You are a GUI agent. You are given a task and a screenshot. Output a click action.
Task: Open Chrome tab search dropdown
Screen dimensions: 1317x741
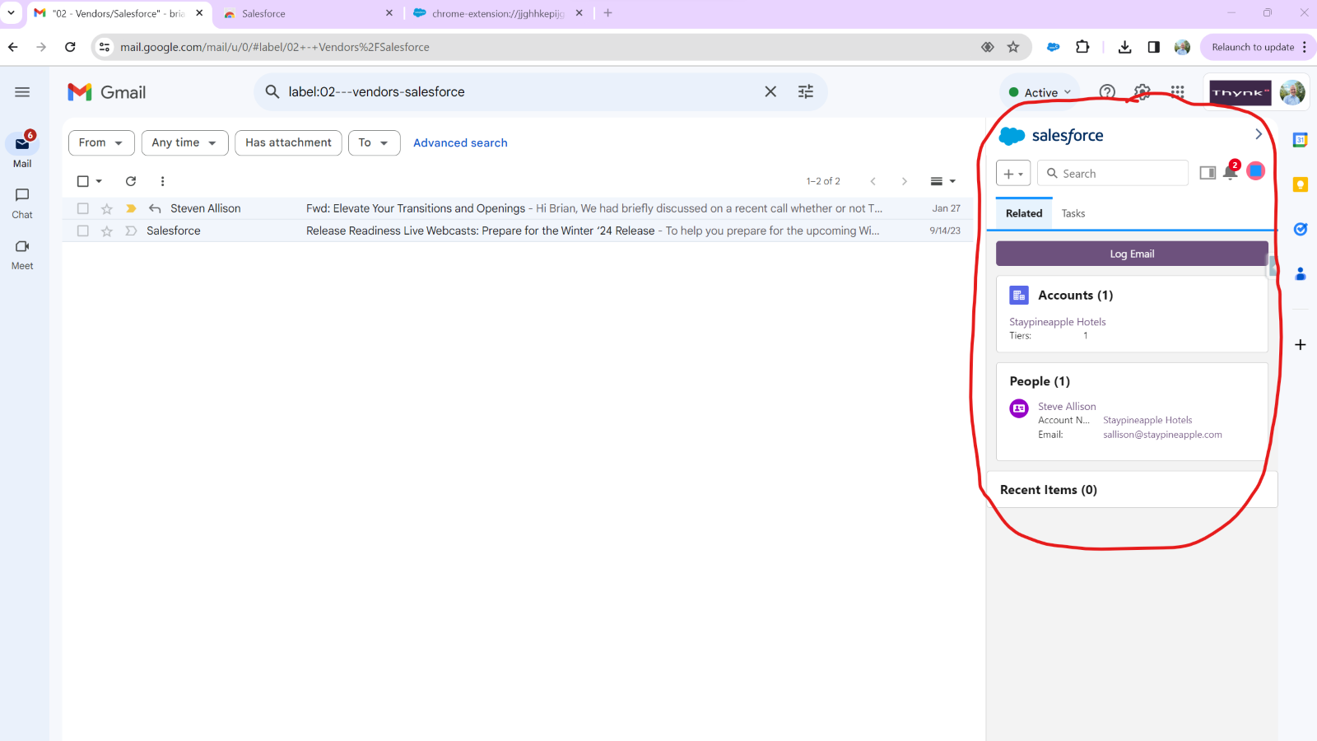pos(11,12)
